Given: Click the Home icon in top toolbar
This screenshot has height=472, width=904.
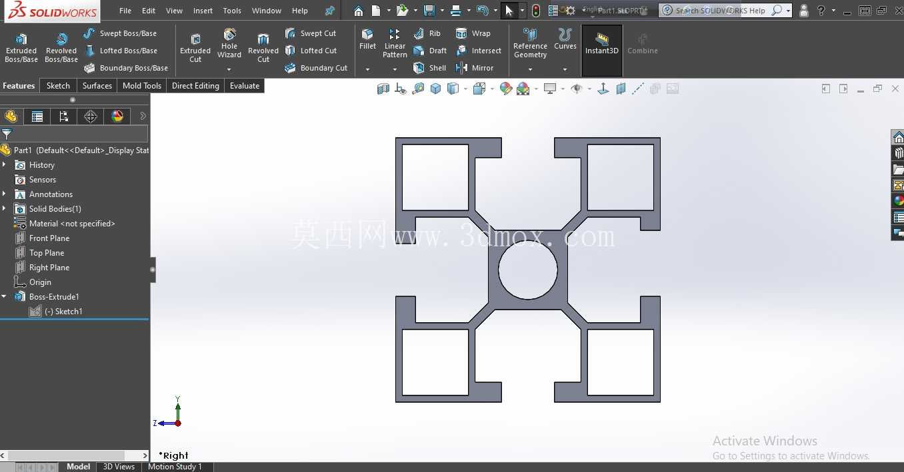Looking at the screenshot, I should pos(359,11).
